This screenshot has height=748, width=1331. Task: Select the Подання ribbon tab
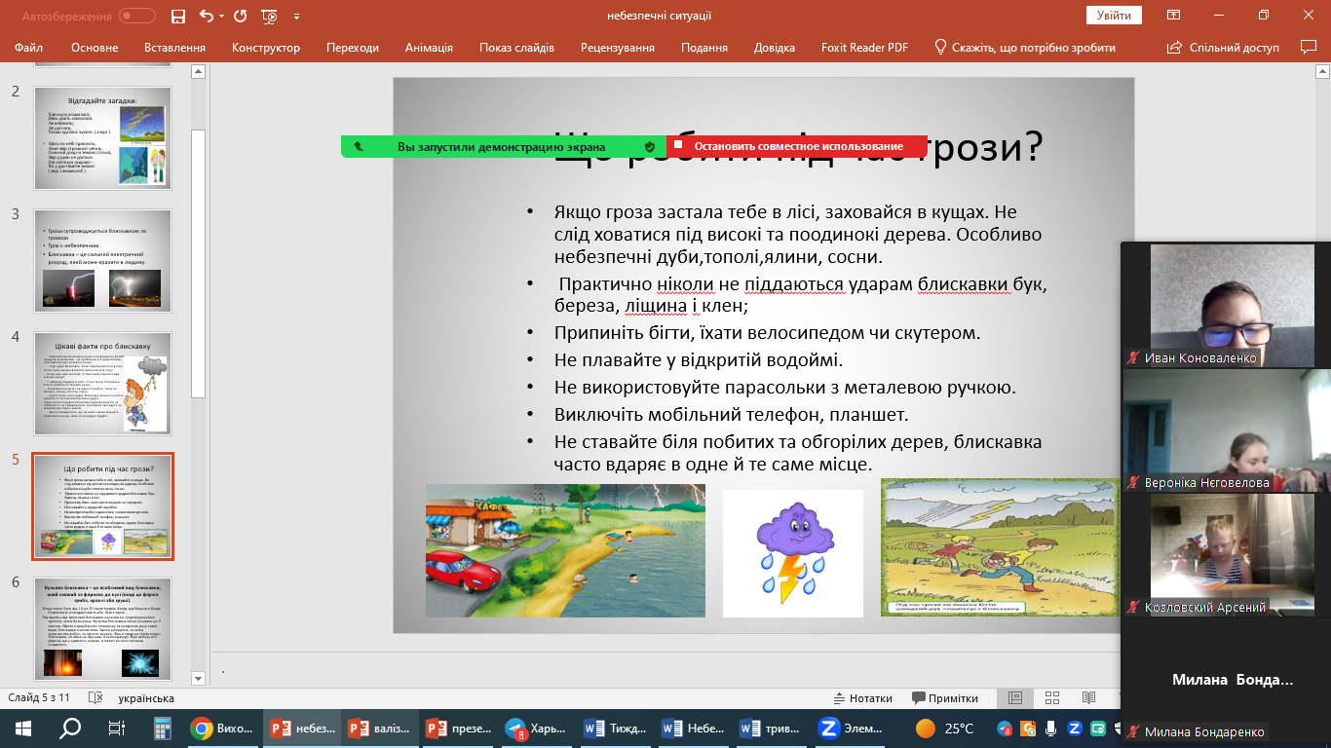(x=704, y=48)
